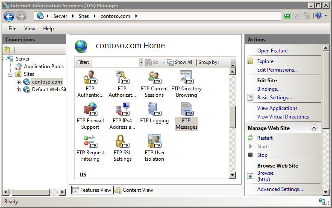Click the Restart green arrows icon
Viewport: 332px width, 208px height.
tap(250, 138)
